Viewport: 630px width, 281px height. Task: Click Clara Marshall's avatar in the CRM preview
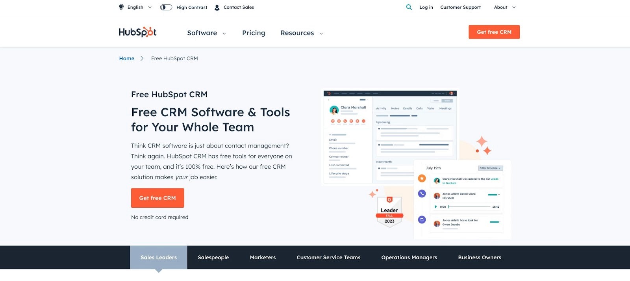[334, 110]
